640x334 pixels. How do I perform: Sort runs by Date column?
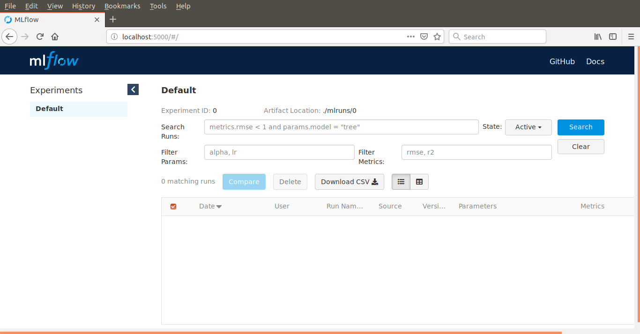pos(210,206)
